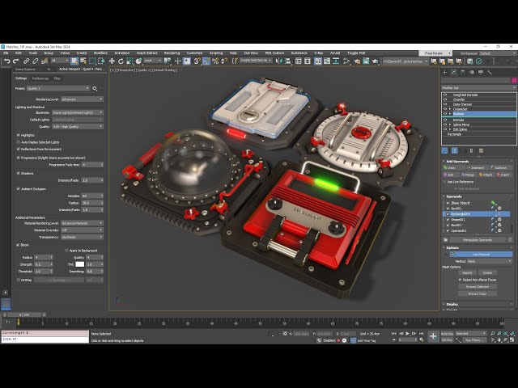Open the Hierarchy panel tab icon
Viewport: 518px width, 388px height.
462,72
